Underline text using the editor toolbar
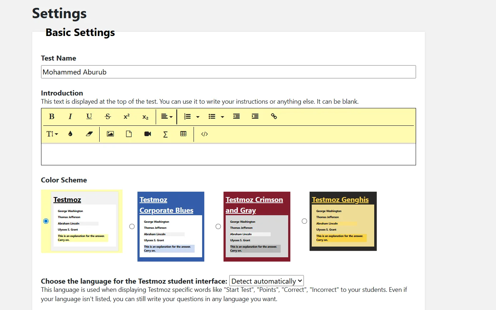496x310 pixels. coord(89,117)
